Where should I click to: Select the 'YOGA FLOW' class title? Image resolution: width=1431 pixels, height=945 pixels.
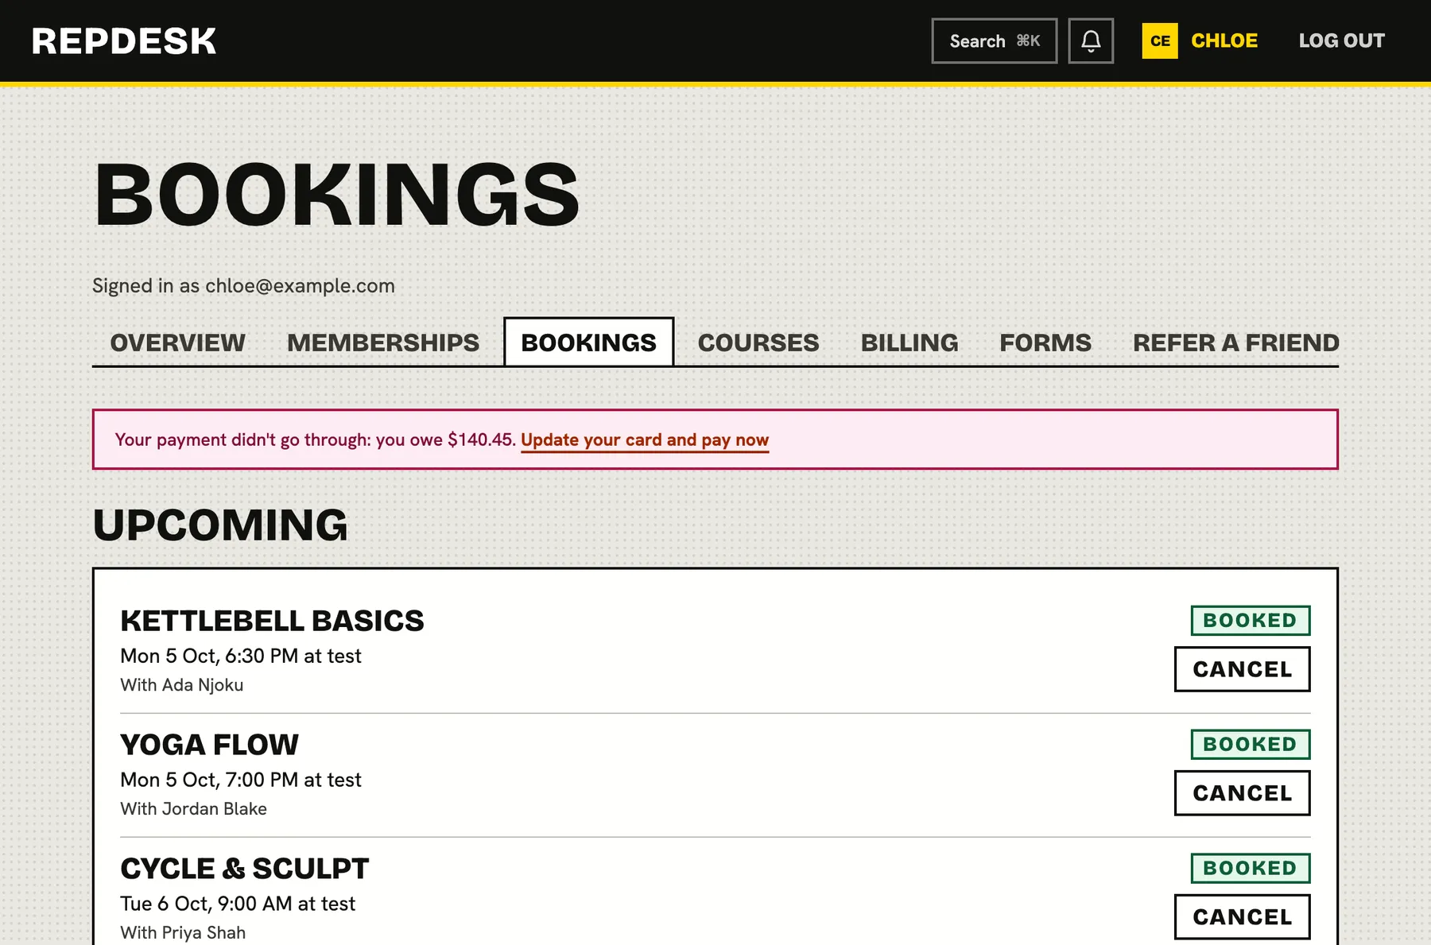coord(209,745)
